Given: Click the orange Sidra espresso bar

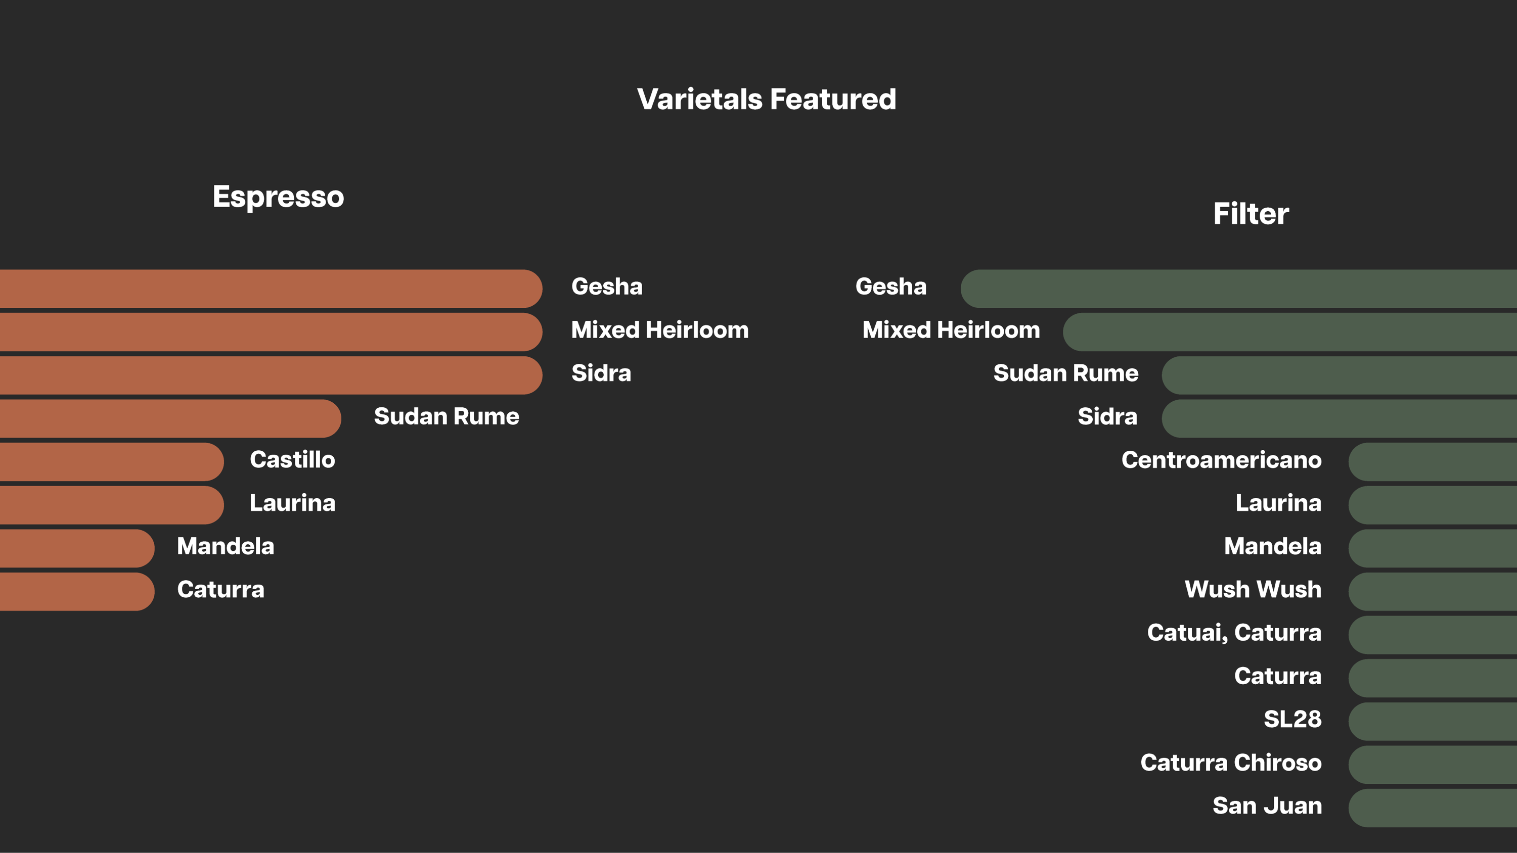Looking at the screenshot, I should coord(271,375).
